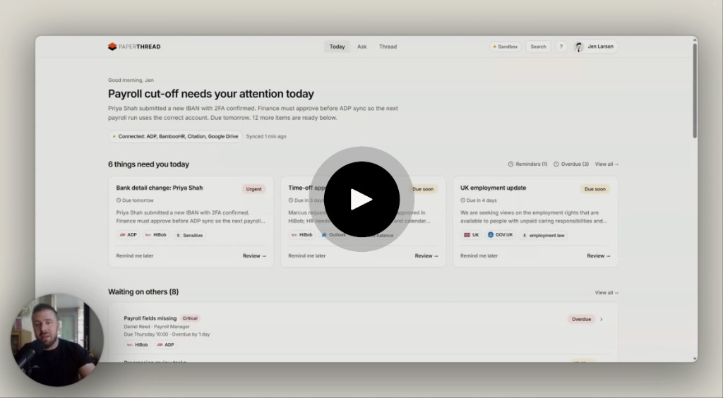Click the page vertical scrollbar thumb
Screen dimensions: 723x398
pyautogui.click(x=695, y=90)
